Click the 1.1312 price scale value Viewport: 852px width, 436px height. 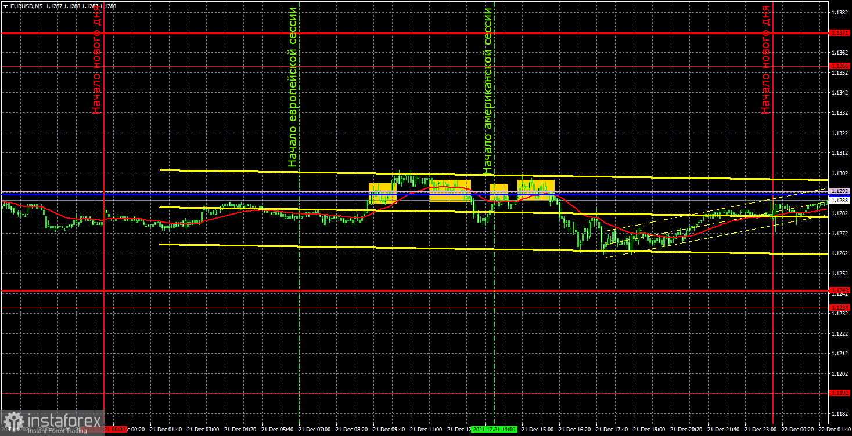840,153
